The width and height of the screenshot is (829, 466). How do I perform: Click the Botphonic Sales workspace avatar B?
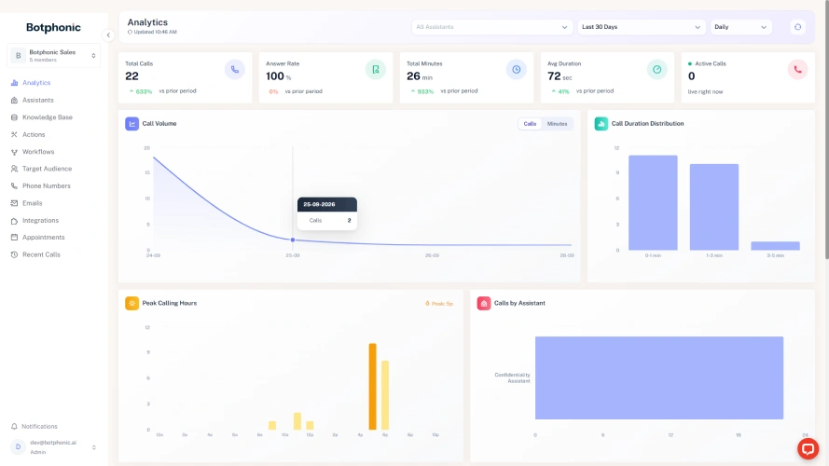[x=18, y=56]
